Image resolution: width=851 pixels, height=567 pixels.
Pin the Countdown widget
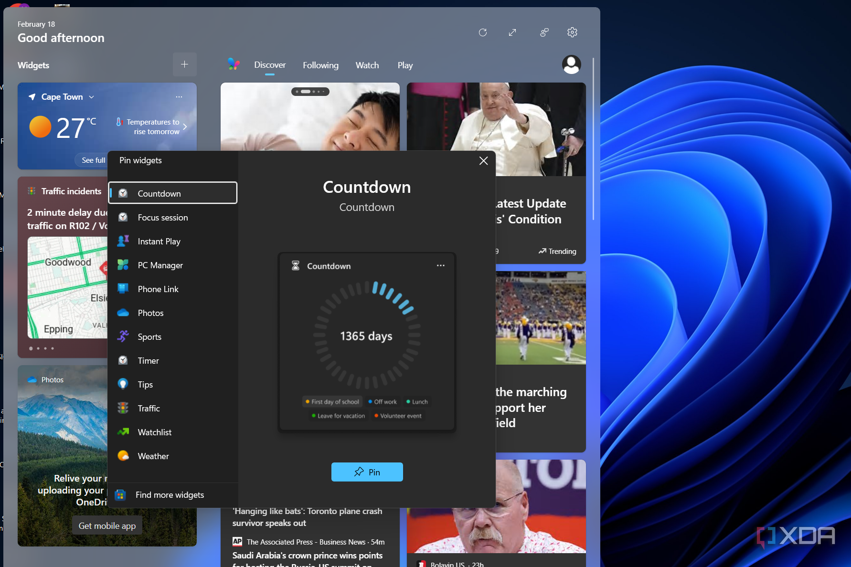367,472
